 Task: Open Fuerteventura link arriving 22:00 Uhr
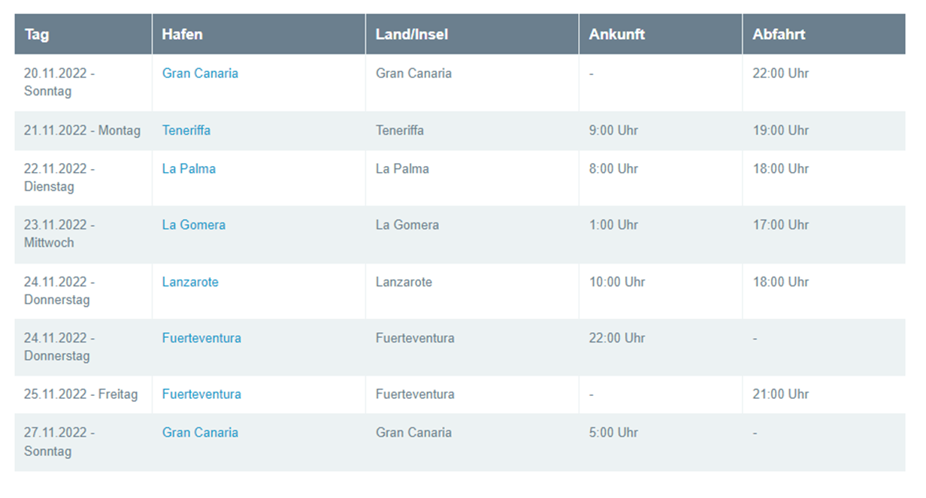pos(201,339)
